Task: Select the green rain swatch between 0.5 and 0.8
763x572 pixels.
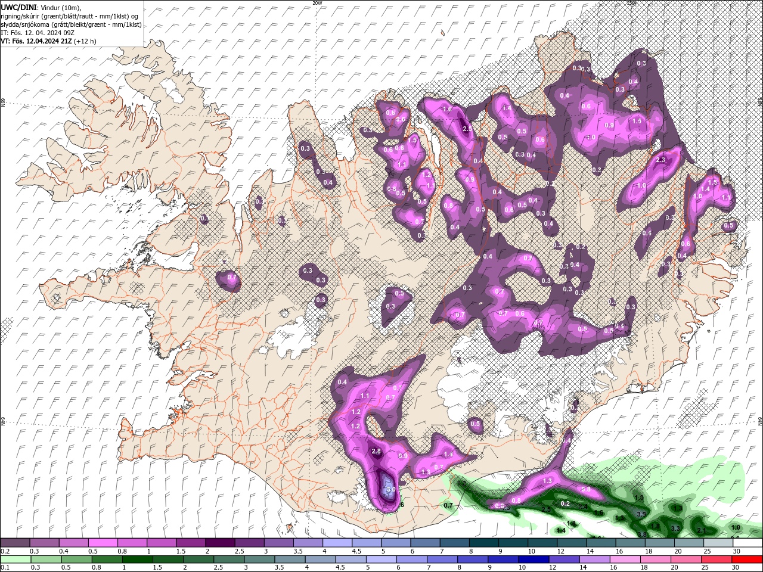Action: click(x=76, y=559)
